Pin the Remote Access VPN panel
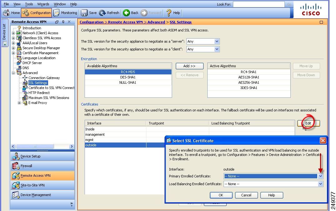 coord(63,22)
